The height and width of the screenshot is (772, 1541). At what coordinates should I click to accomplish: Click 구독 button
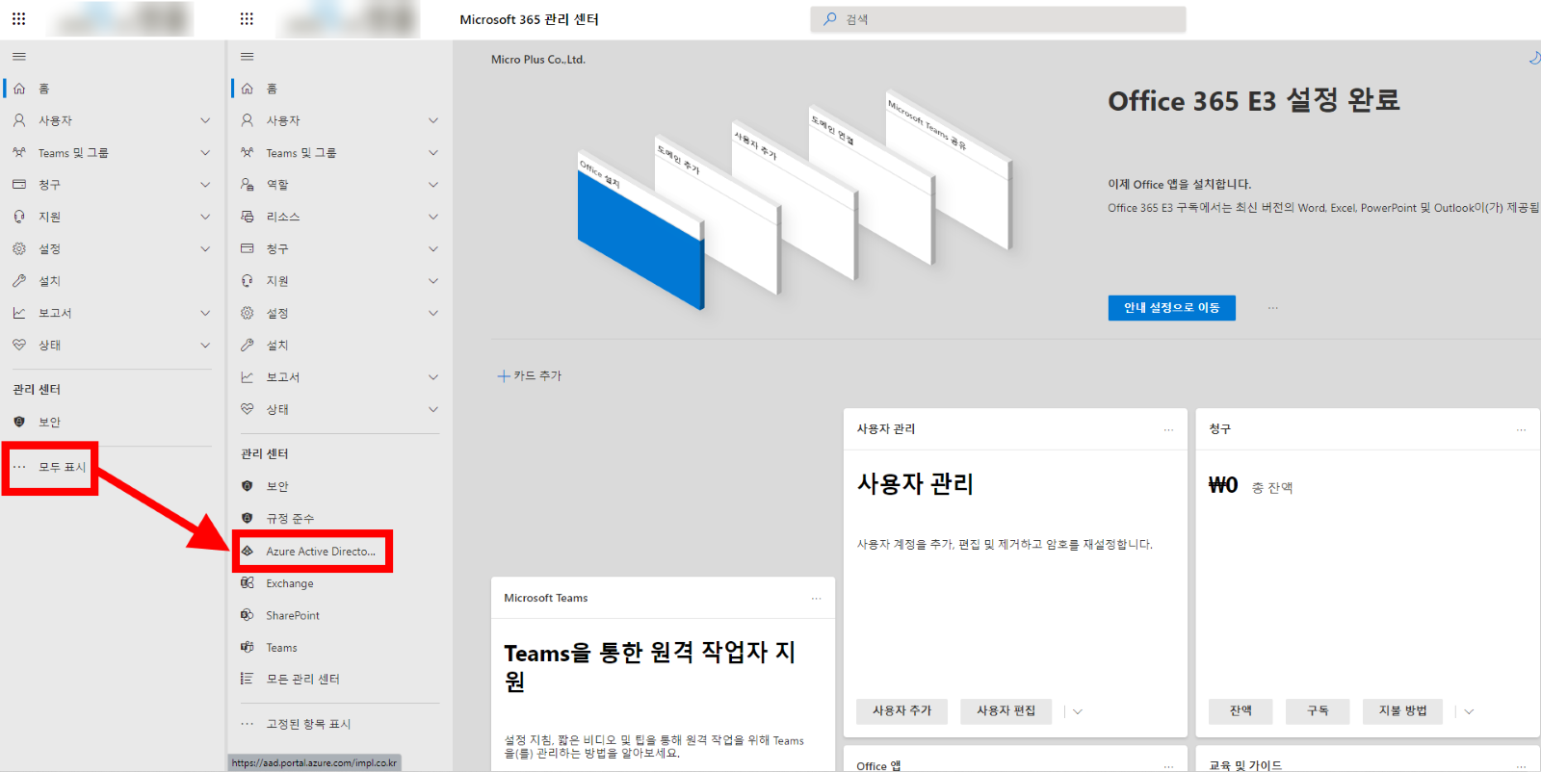pyautogui.click(x=1318, y=711)
